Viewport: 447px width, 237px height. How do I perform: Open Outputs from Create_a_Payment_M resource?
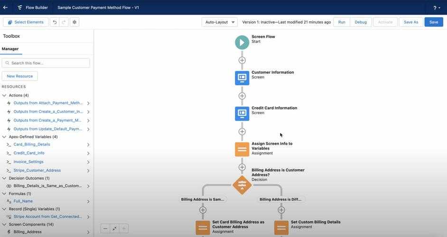click(x=47, y=120)
